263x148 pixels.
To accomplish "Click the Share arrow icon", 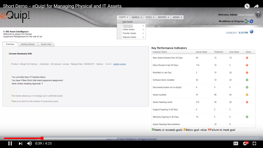I will 256,6.
